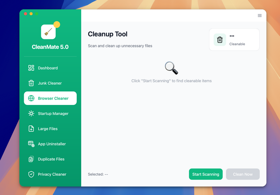Click the Junk Cleaner trash icon
Image resolution: width=280 pixels, height=195 pixels.
pyautogui.click(x=31, y=83)
